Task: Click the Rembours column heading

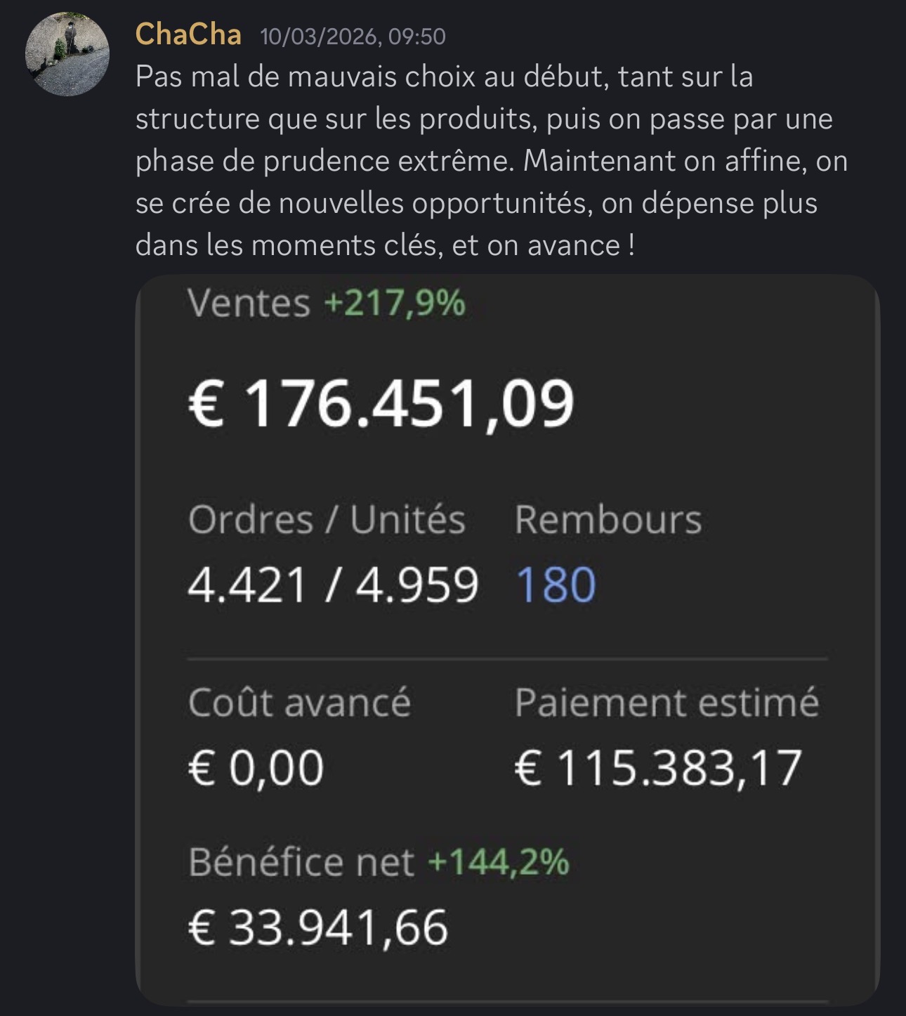Action: (608, 520)
